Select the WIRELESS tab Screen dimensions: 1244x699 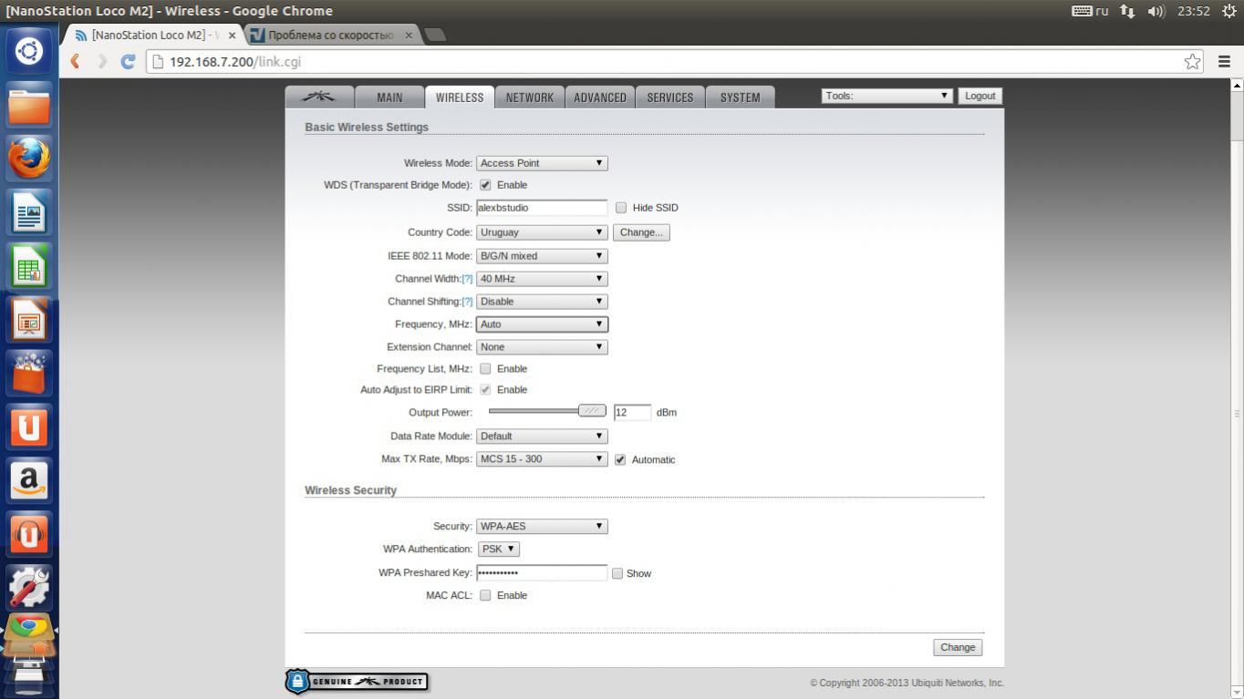[x=460, y=98]
